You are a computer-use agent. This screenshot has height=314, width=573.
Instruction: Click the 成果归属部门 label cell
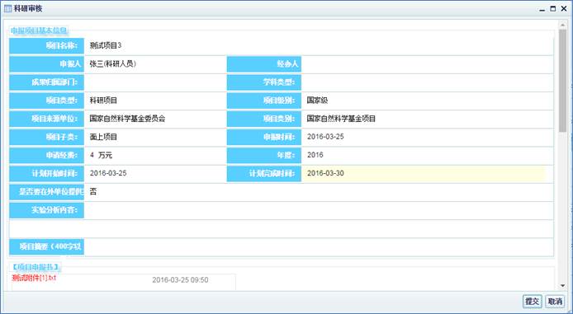[x=47, y=82]
